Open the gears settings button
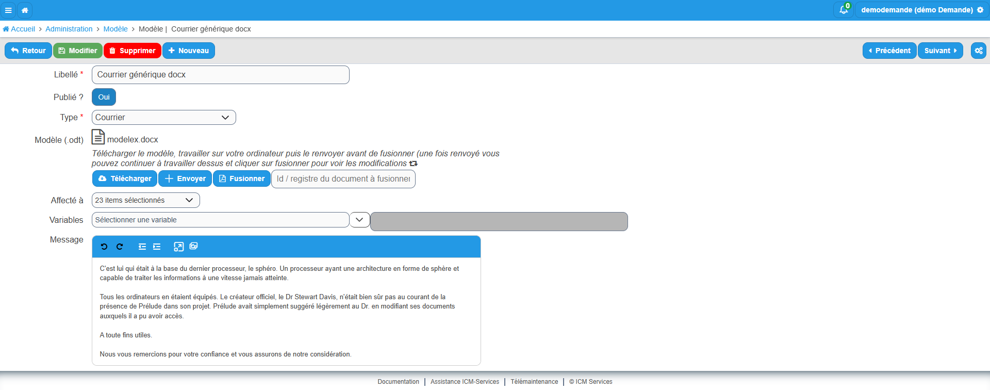 click(978, 51)
